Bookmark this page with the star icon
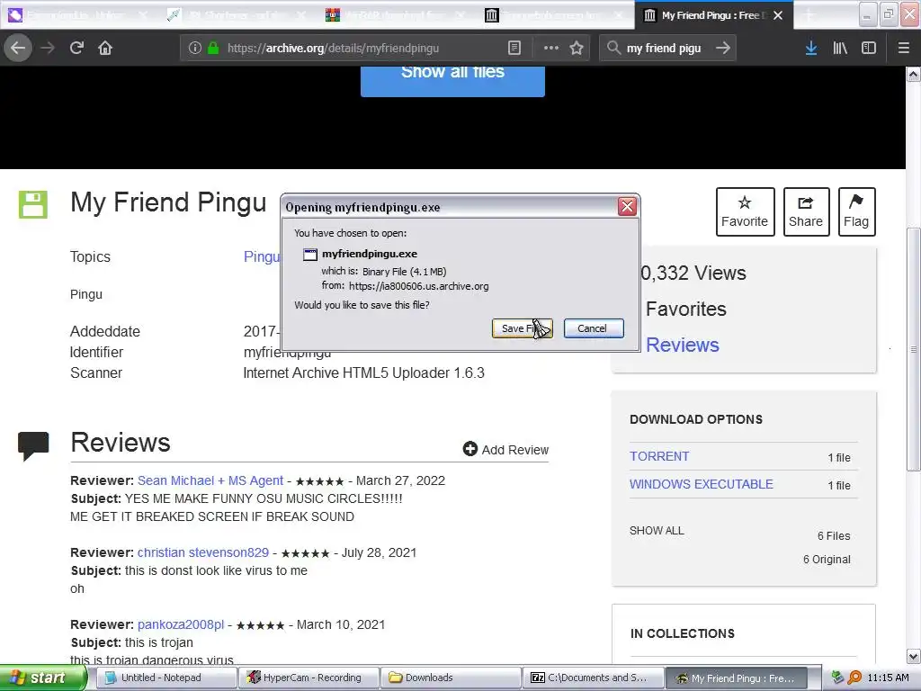The width and height of the screenshot is (921, 691). pyautogui.click(x=577, y=49)
